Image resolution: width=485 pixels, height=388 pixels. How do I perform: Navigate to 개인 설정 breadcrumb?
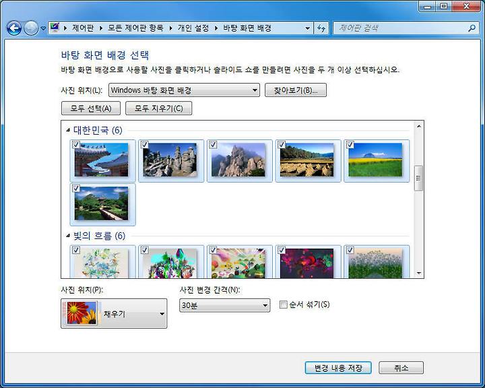[193, 28]
